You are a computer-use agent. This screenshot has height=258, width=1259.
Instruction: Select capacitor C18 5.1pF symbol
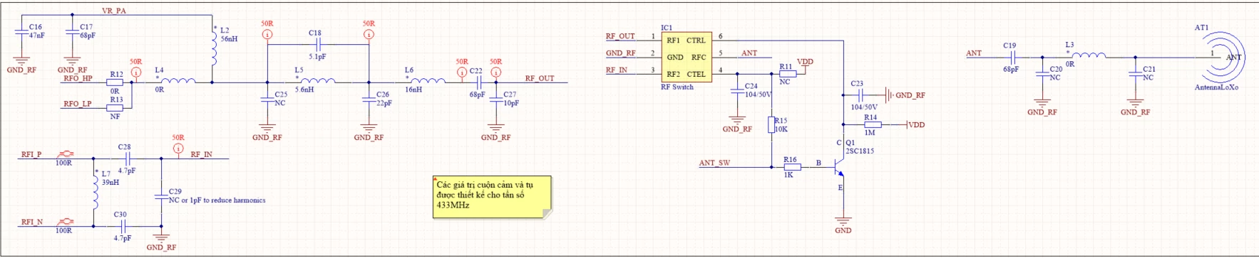tap(318, 44)
